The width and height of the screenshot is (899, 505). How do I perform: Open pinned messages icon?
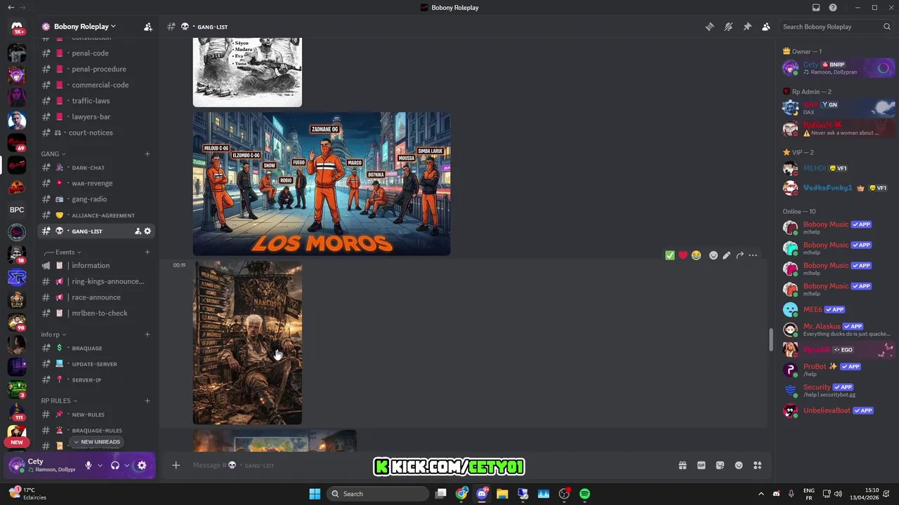747,27
